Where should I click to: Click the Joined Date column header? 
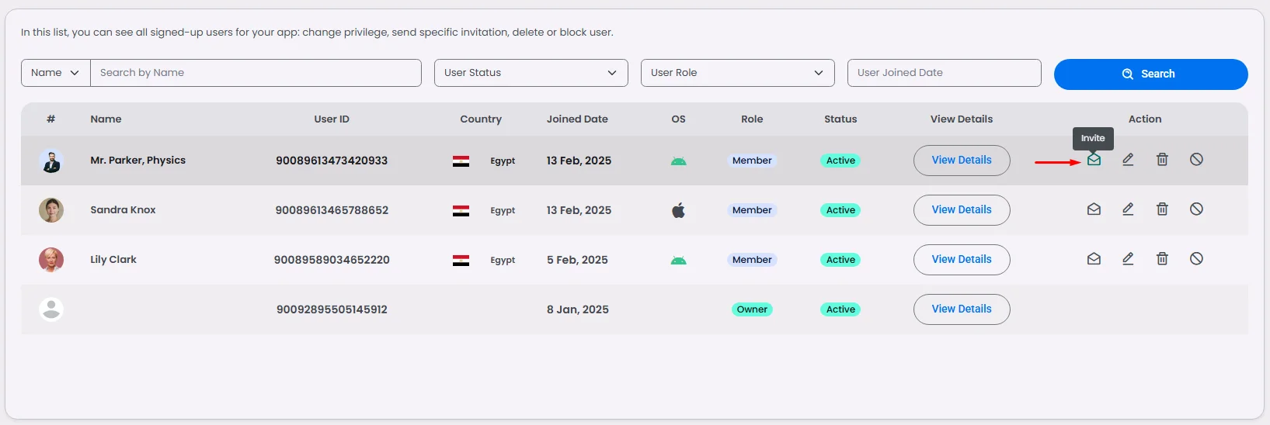coord(577,119)
